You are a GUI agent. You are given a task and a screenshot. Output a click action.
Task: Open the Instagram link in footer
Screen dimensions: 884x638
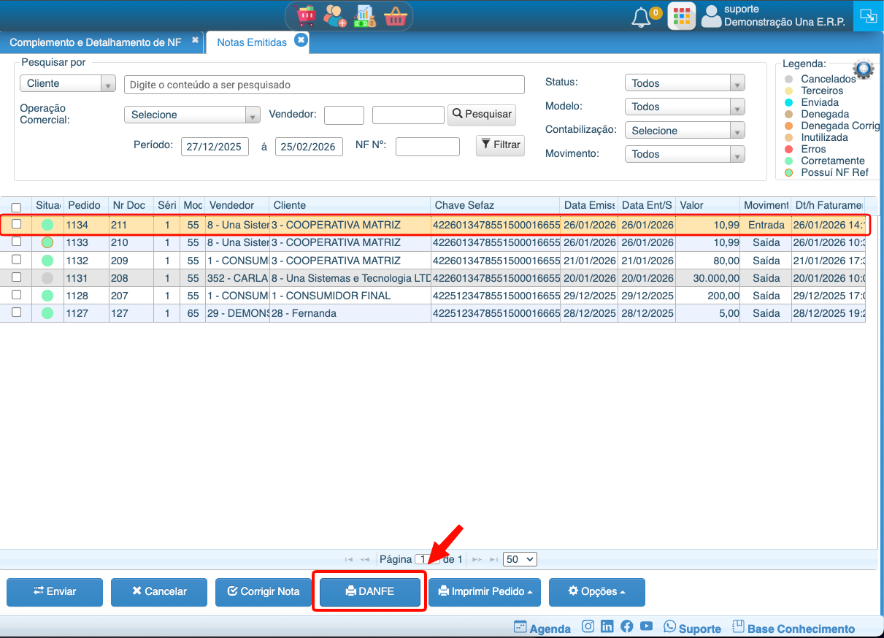[x=588, y=626]
